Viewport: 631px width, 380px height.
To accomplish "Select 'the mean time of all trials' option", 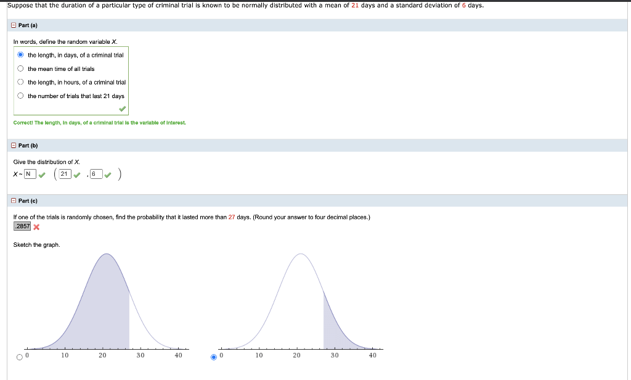I will tap(20, 68).
